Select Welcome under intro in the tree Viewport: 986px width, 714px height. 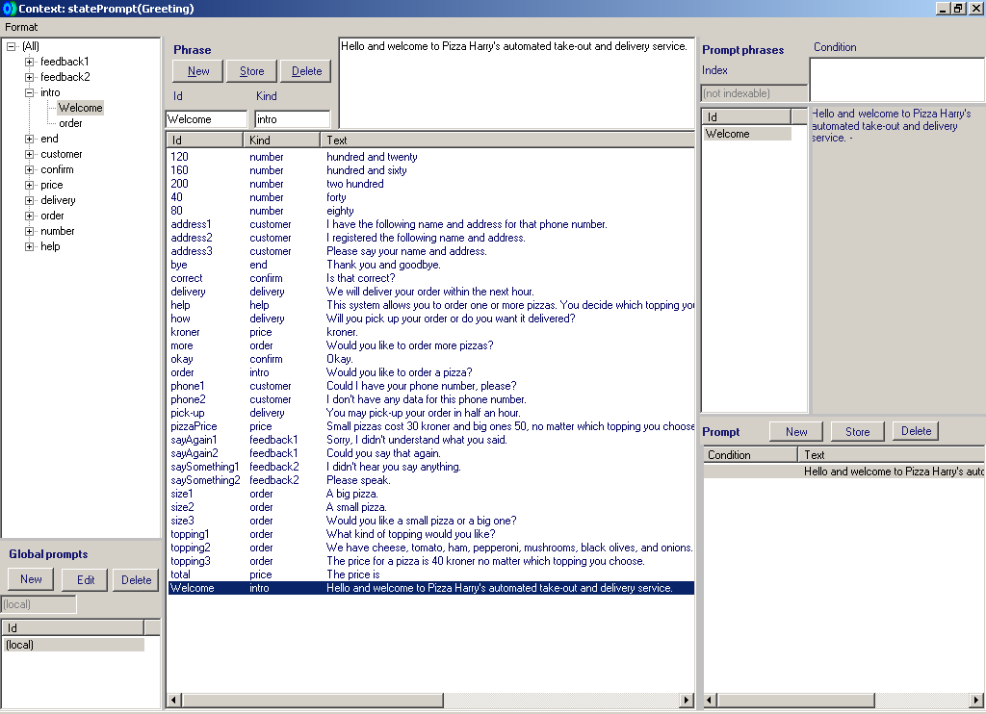point(81,108)
